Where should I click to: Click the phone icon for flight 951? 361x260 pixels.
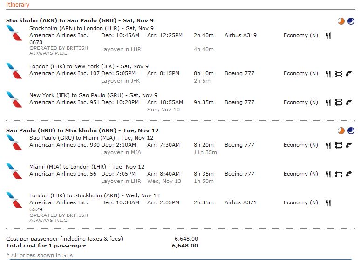tap(348, 103)
